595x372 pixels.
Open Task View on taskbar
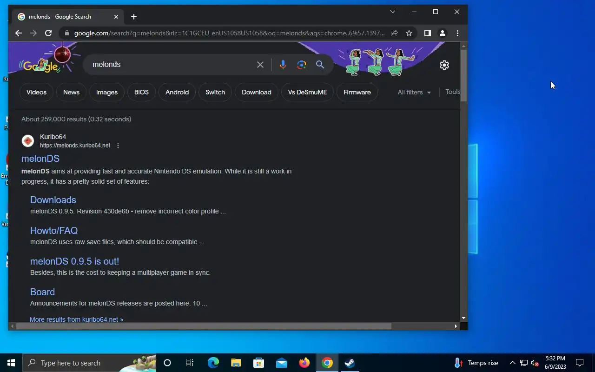pyautogui.click(x=190, y=363)
